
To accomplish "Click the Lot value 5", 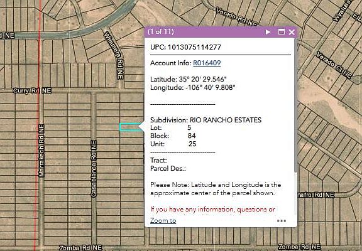I will 189,127.
